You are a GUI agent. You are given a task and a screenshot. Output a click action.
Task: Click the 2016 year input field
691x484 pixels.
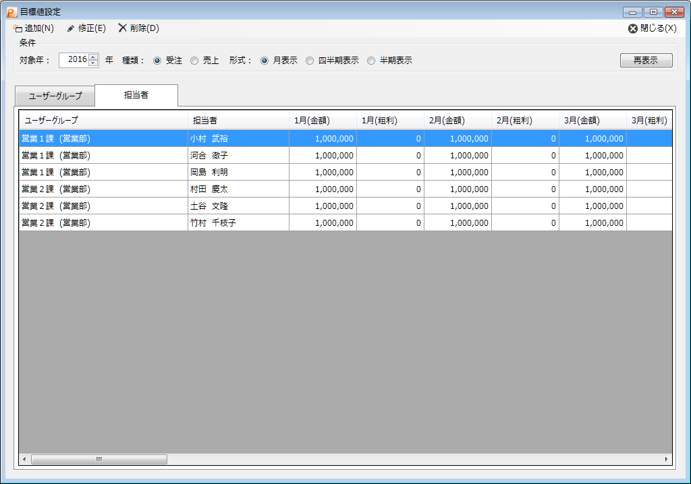74,60
